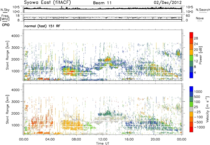The width and height of the screenshot is (210, 145).
Task: Click the '04:00' time axis tick
Action: click(50, 140)
